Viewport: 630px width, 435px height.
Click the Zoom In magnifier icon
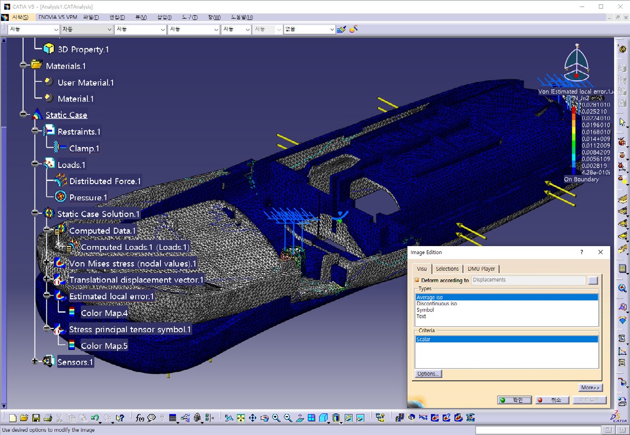point(276,418)
